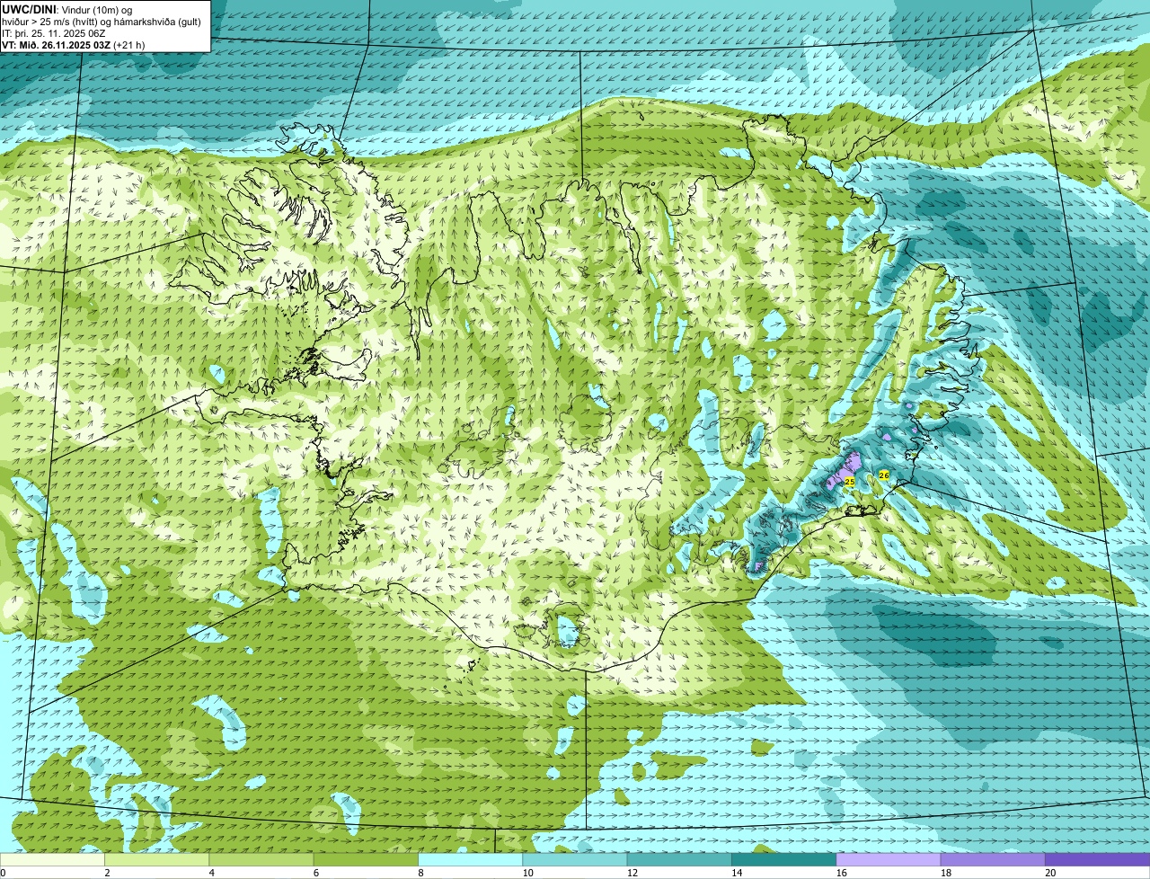Click the 4–6 m/s green legend swatch
This screenshot has height=879, width=1150.
(261, 859)
